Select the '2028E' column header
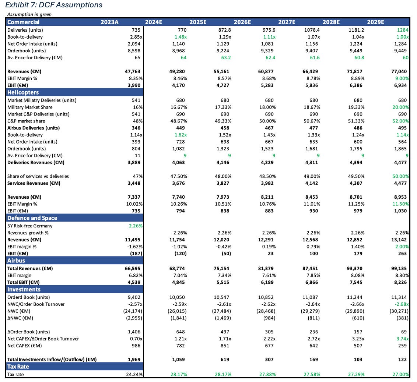 coord(332,22)
